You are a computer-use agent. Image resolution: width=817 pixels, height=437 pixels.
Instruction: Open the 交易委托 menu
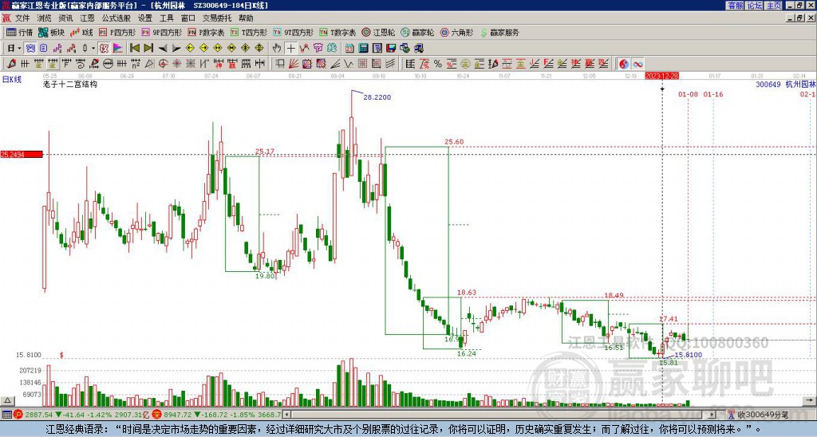point(217,18)
